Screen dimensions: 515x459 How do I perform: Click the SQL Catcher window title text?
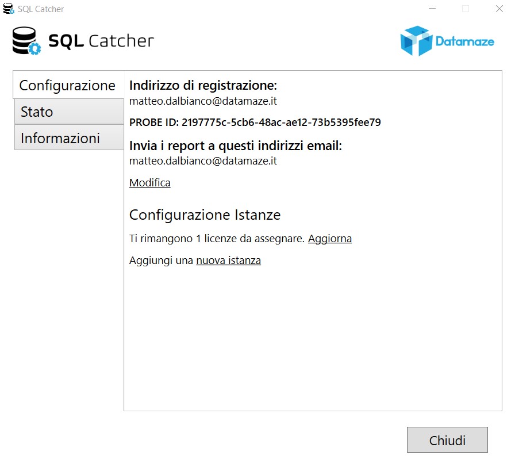point(41,9)
